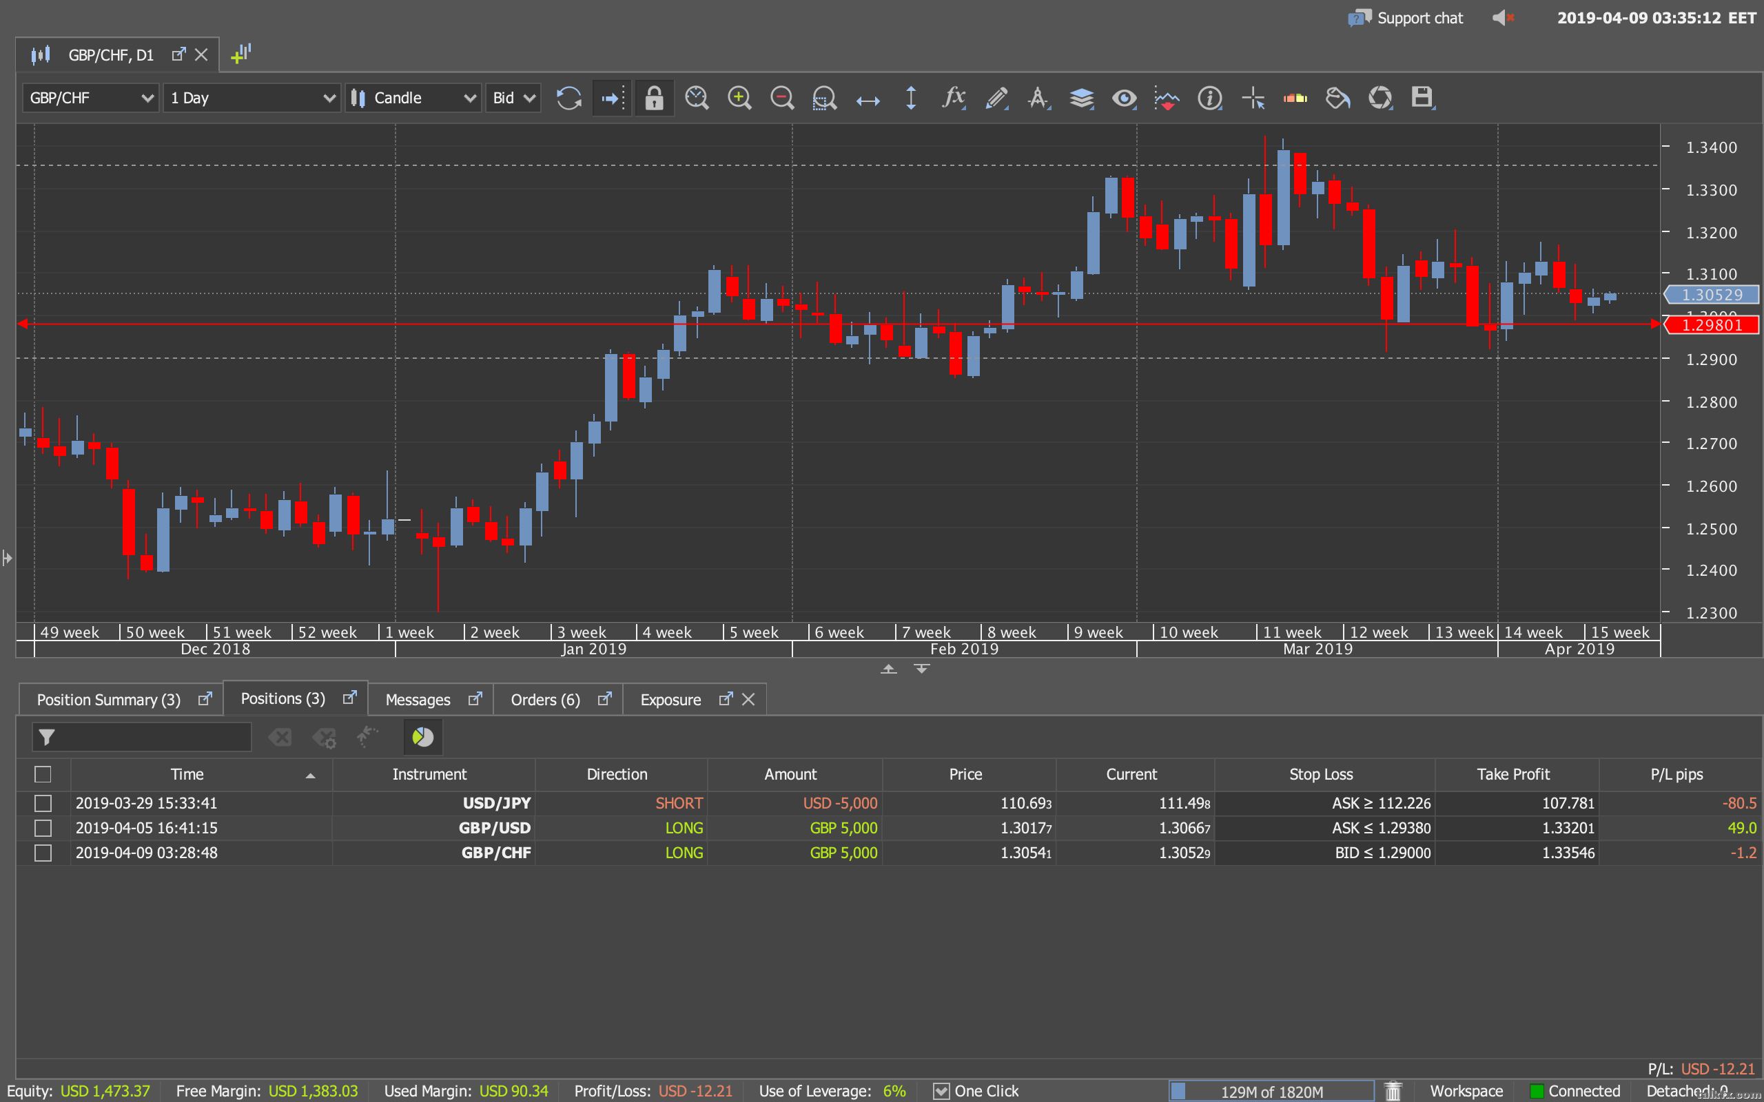
Task: Sort by Instrument column header
Action: click(x=433, y=774)
